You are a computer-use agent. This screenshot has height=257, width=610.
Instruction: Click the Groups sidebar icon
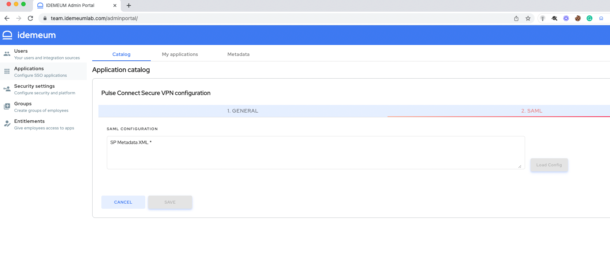(x=7, y=106)
